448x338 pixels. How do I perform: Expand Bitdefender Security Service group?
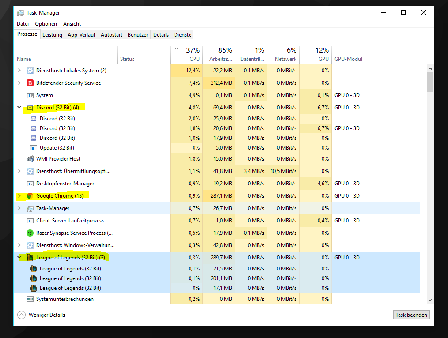click(19, 83)
